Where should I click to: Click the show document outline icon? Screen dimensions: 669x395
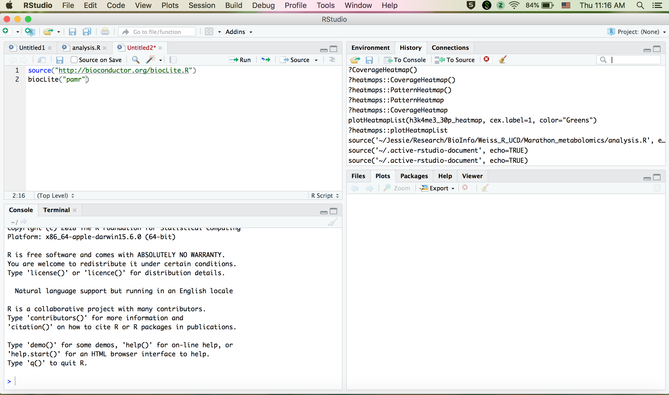pyautogui.click(x=332, y=60)
